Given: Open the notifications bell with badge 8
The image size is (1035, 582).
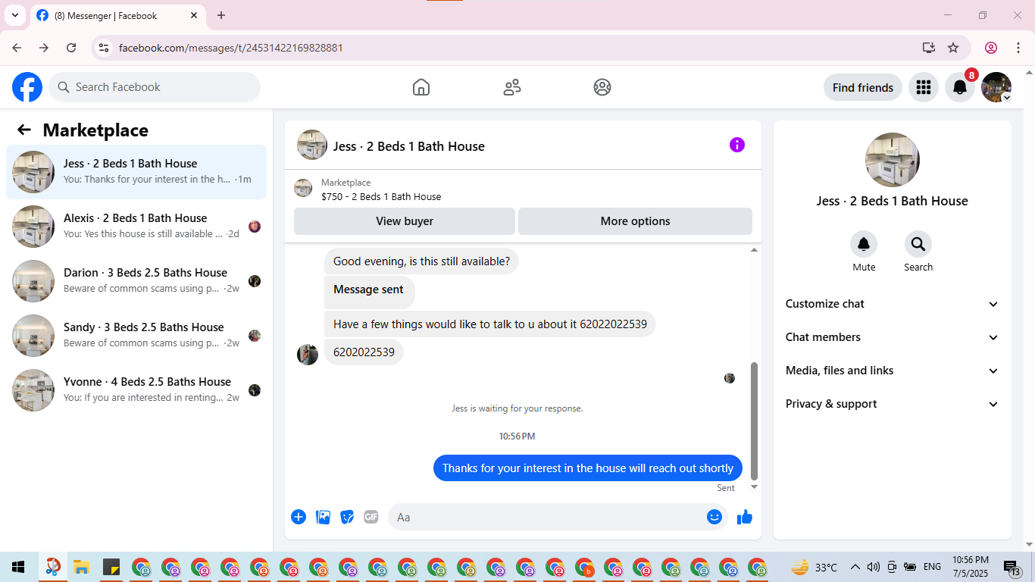Looking at the screenshot, I should [959, 87].
